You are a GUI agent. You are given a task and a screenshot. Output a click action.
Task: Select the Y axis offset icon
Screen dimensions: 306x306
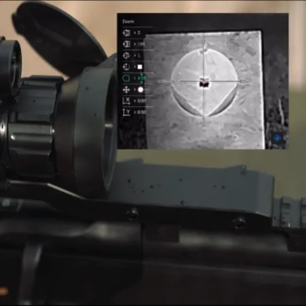coord(126,112)
